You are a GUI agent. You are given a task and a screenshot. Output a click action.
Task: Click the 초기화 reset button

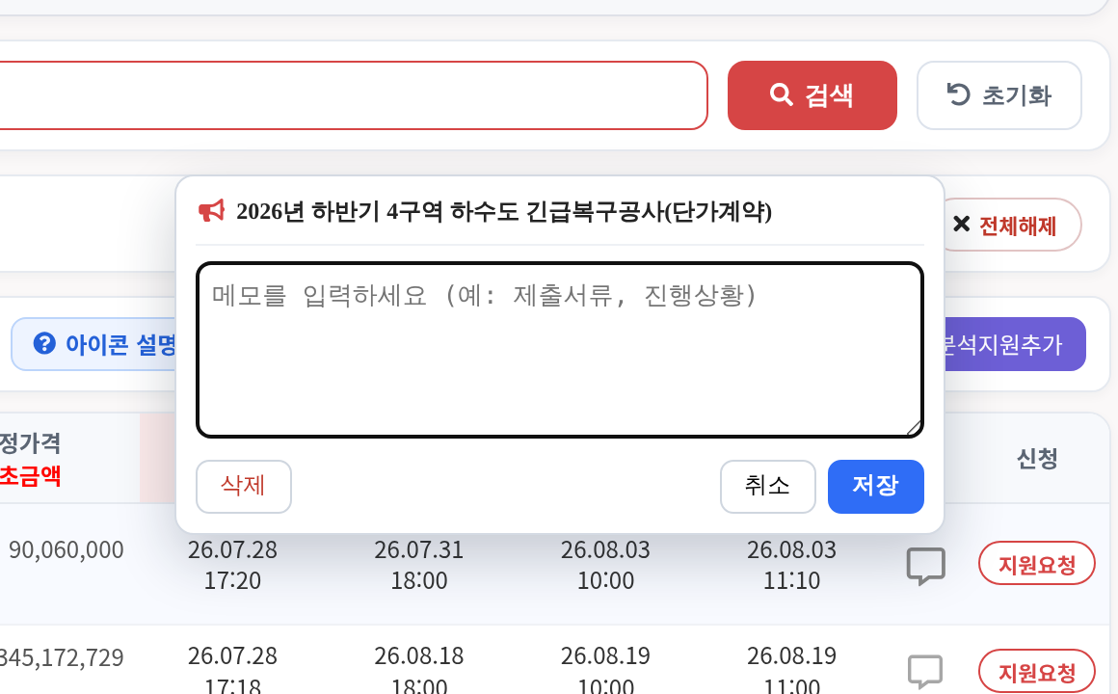pyautogui.click(x=998, y=95)
